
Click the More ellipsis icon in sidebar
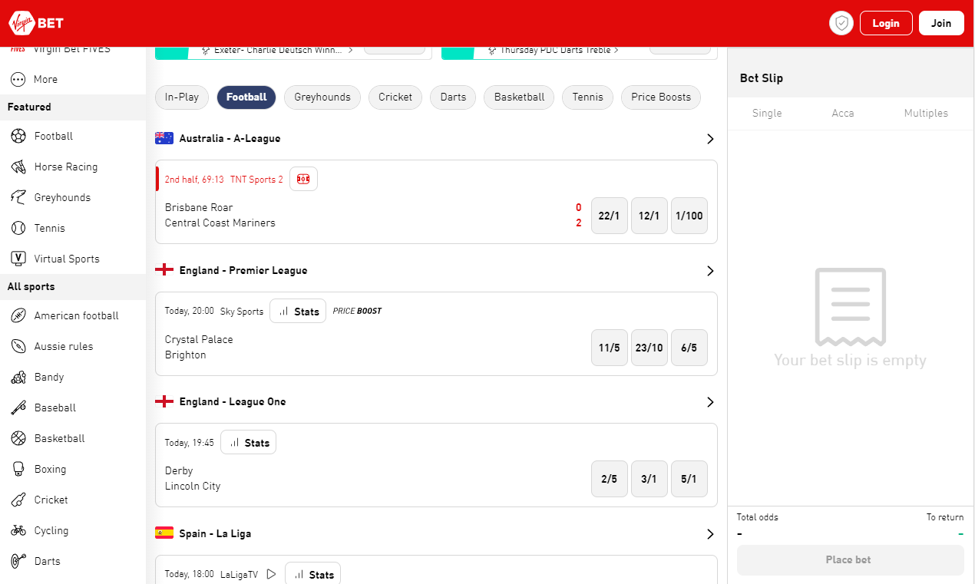coord(18,79)
